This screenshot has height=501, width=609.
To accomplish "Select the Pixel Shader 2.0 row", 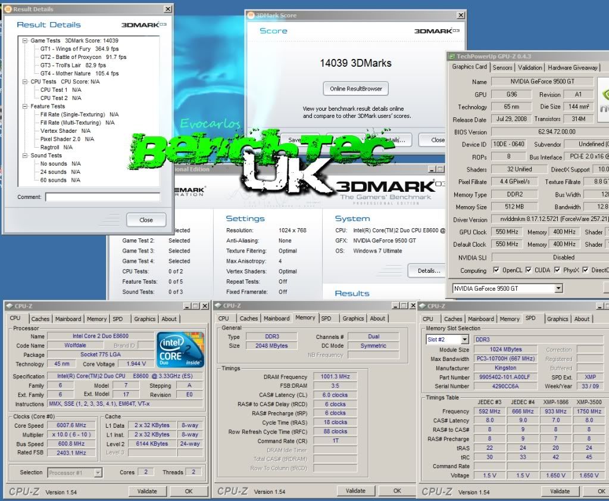I will coord(67,139).
